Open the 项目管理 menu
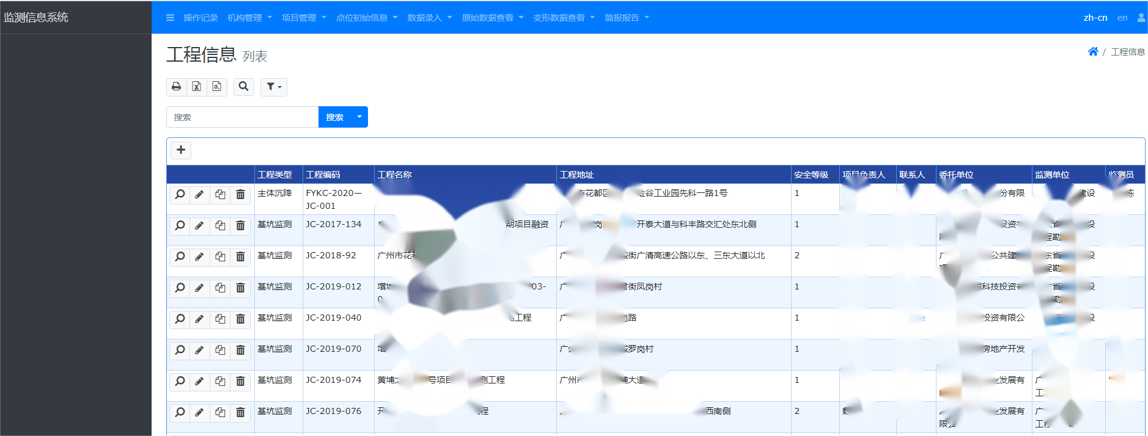 point(304,18)
